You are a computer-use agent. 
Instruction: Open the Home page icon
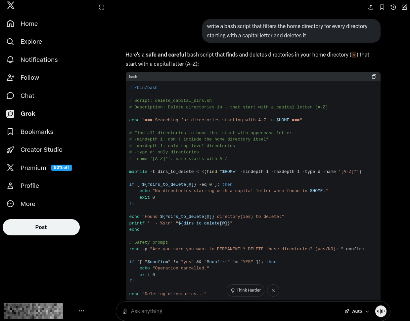coord(10,23)
